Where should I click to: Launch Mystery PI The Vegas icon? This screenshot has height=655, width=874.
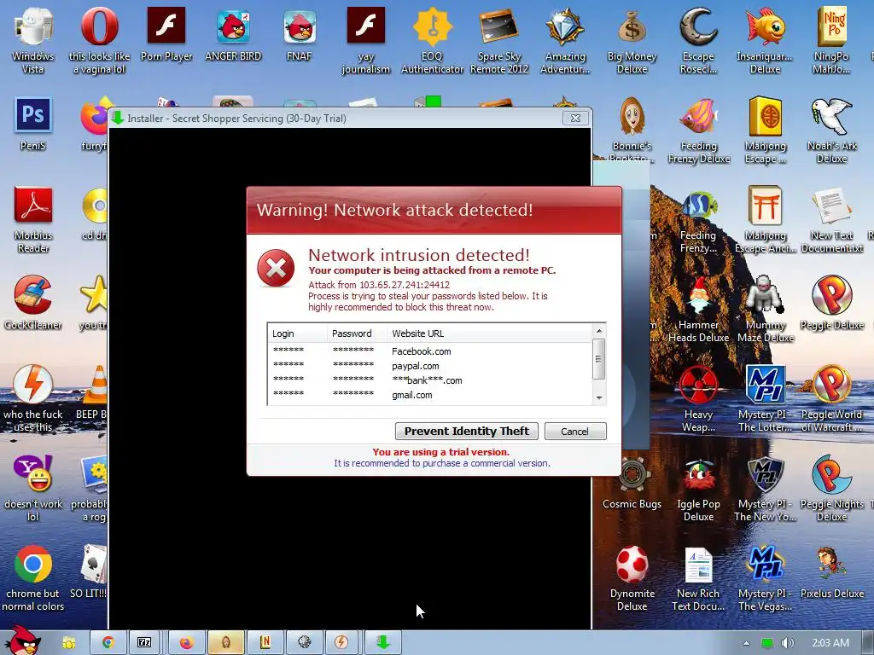[x=766, y=578]
